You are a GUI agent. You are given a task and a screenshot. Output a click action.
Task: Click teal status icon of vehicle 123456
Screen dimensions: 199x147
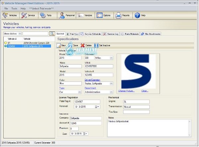click(5, 46)
